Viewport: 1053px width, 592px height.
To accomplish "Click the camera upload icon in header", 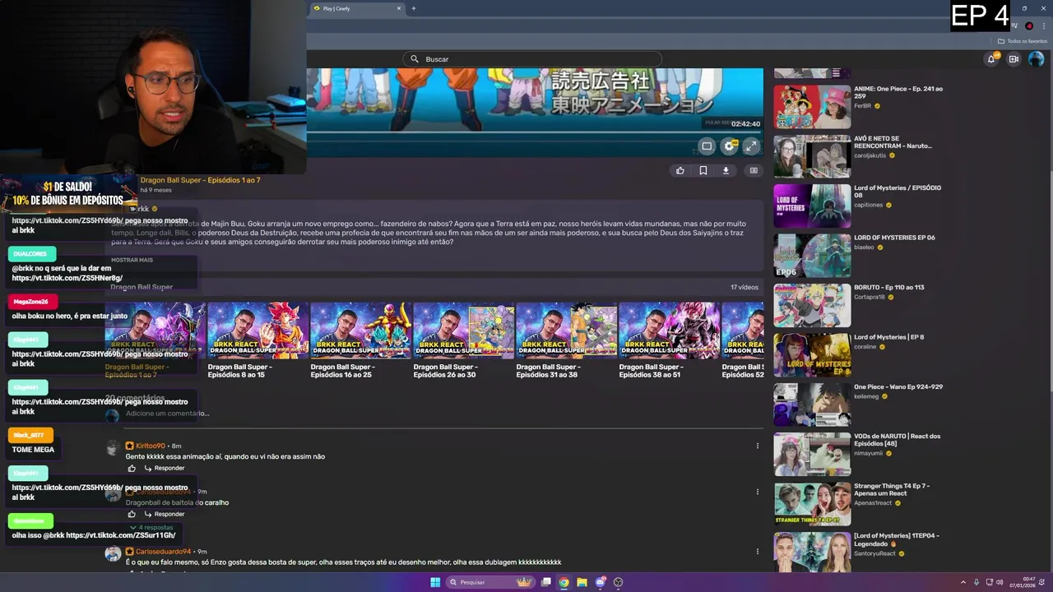I will point(1014,59).
